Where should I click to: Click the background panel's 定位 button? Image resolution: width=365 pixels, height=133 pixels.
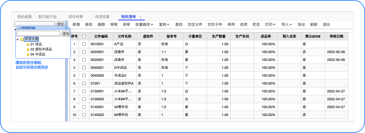61,24
